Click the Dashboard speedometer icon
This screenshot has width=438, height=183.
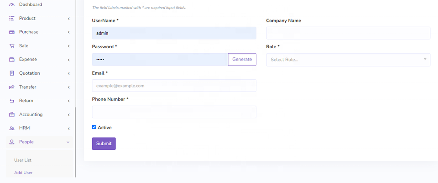tap(12, 5)
